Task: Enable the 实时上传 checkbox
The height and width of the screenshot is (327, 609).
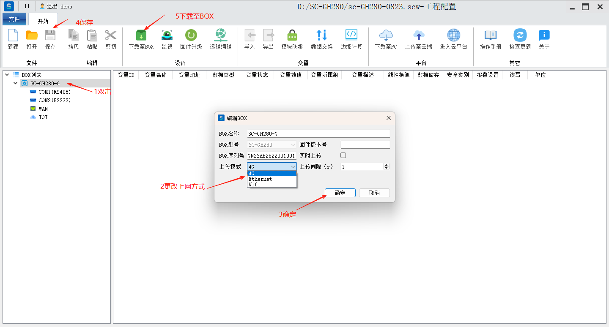Action: tap(343, 155)
